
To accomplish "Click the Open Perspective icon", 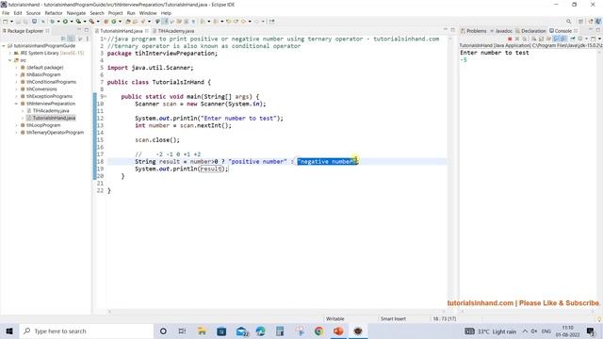I will tap(581, 22).
